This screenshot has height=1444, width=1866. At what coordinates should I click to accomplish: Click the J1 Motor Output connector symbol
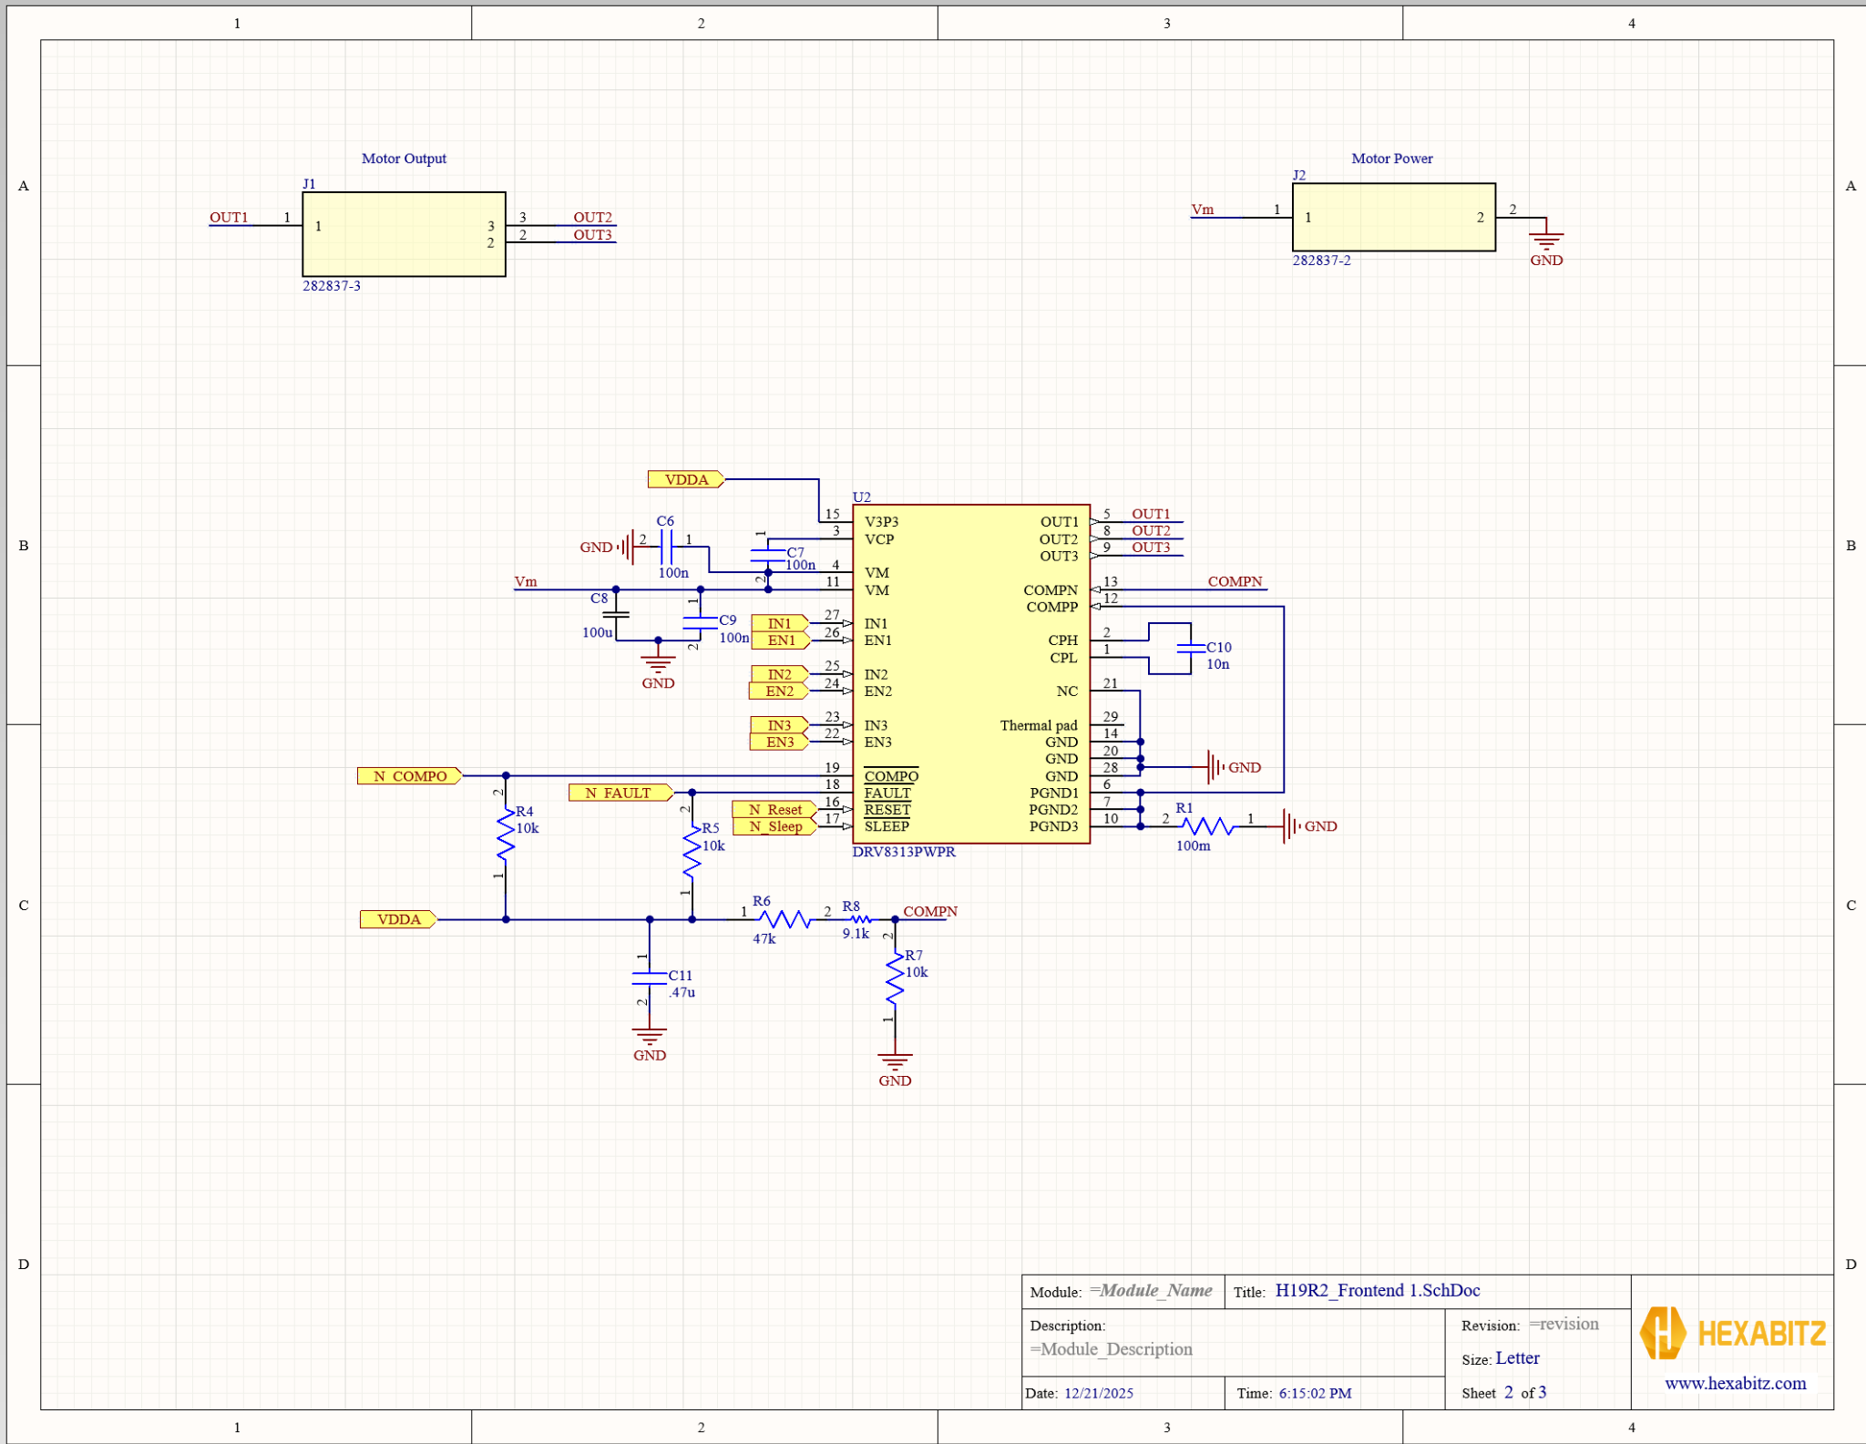coord(404,232)
